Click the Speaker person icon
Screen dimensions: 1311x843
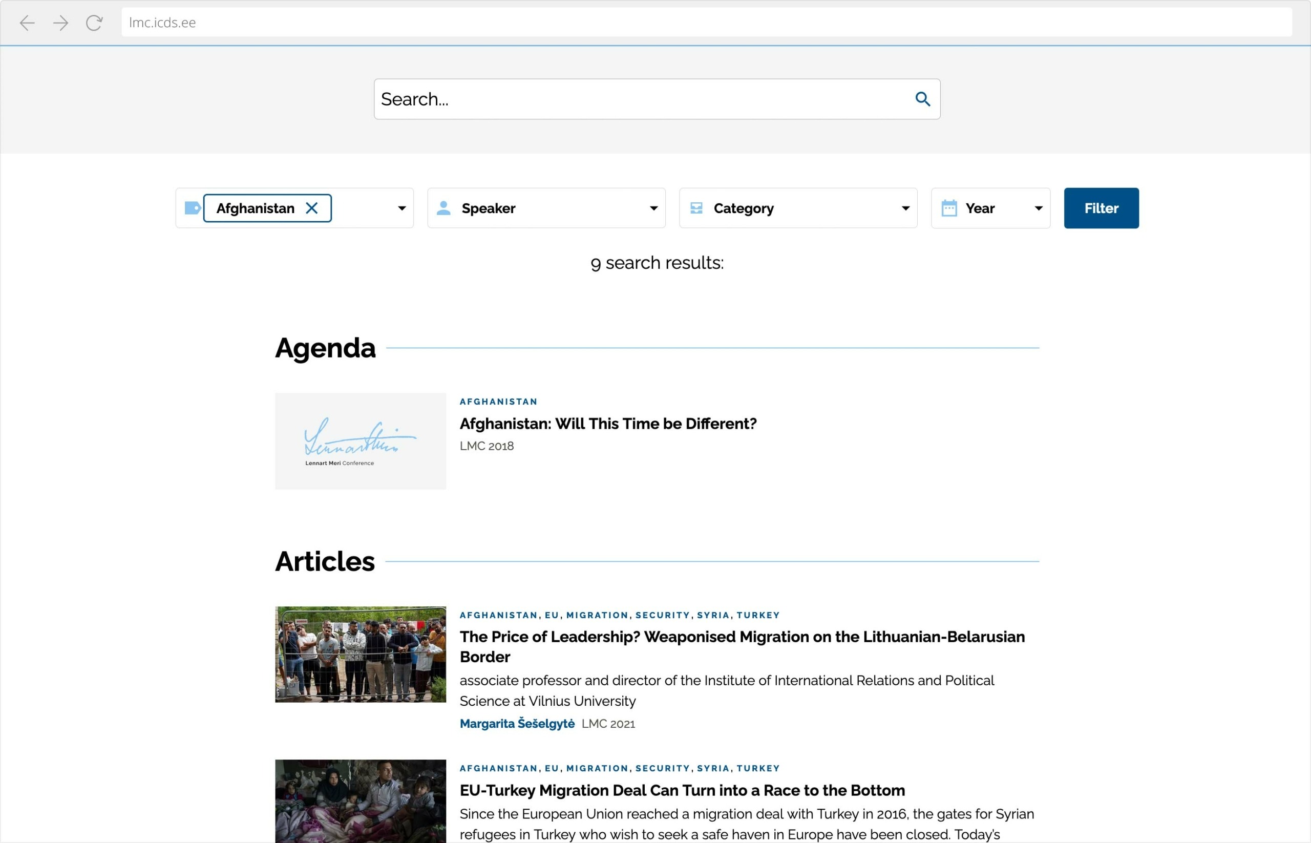(443, 208)
